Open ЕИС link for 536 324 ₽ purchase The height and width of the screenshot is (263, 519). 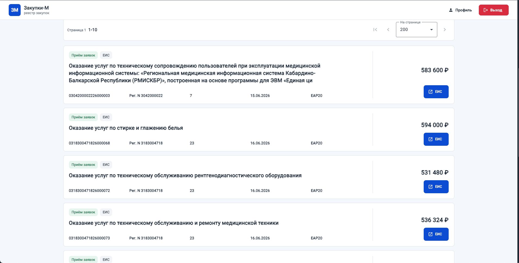point(436,234)
